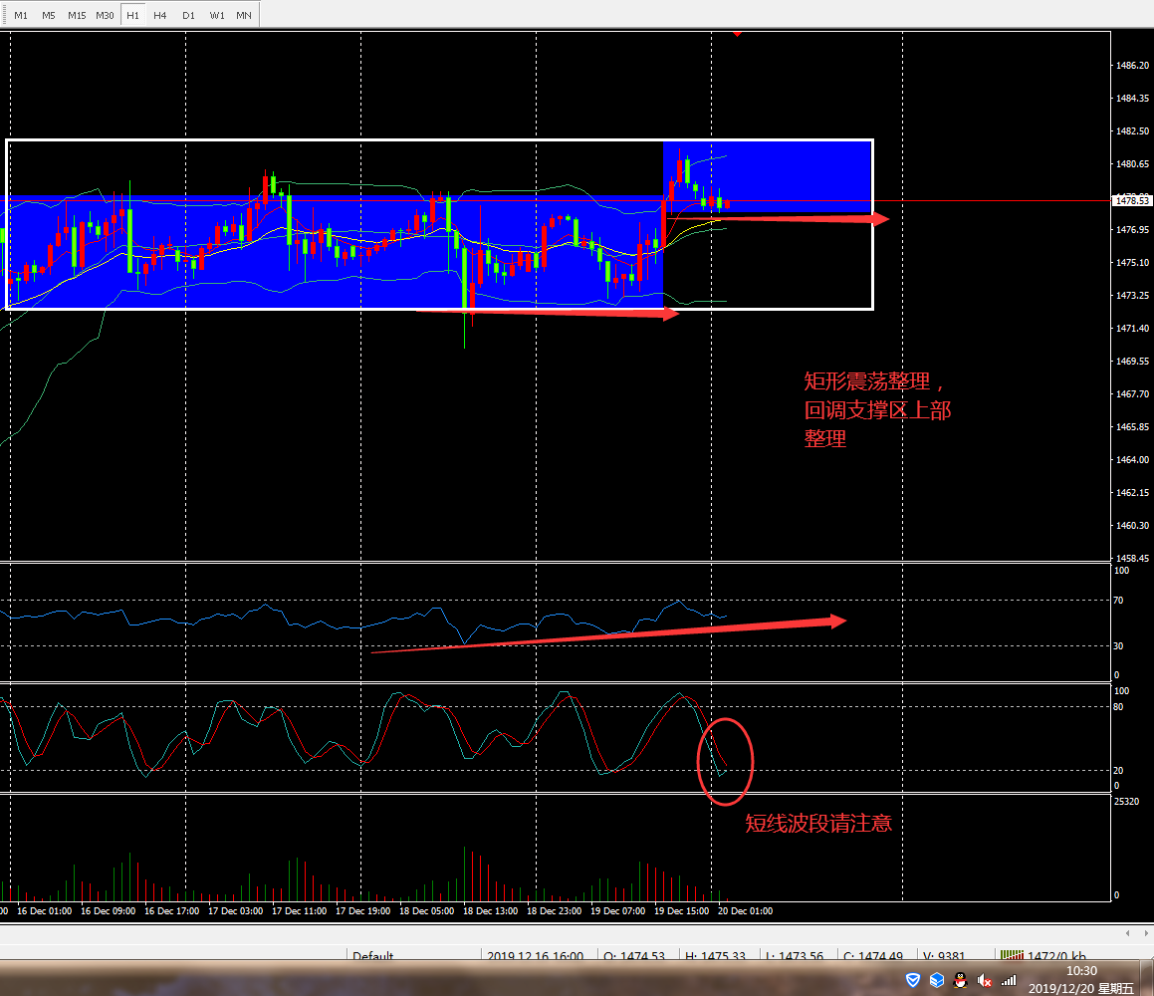Open the blue shield security tray icon
The image size is (1154, 996).
point(913,981)
